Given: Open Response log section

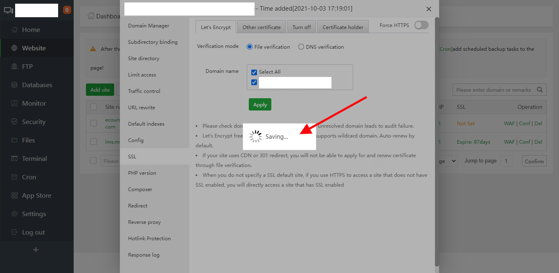Looking at the screenshot, I should tap(155, 255).
